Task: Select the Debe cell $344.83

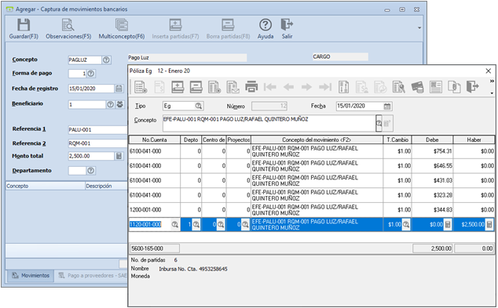Action: pos(432,210)
